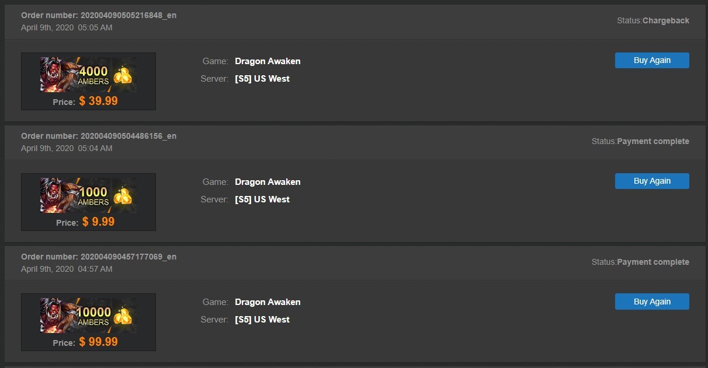Click gold coins icon on 1000 Ambers pack

123,197
